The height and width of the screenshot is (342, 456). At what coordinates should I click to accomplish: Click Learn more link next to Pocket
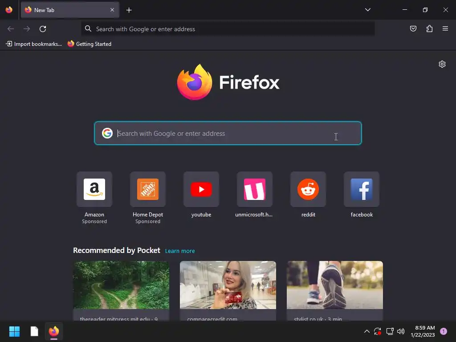[x=180, y=251]
